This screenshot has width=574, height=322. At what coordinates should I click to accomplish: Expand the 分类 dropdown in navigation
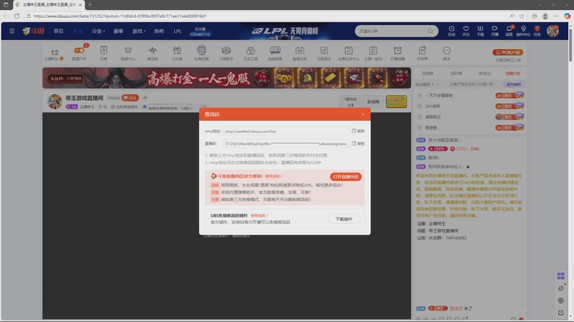pos(98,31)
